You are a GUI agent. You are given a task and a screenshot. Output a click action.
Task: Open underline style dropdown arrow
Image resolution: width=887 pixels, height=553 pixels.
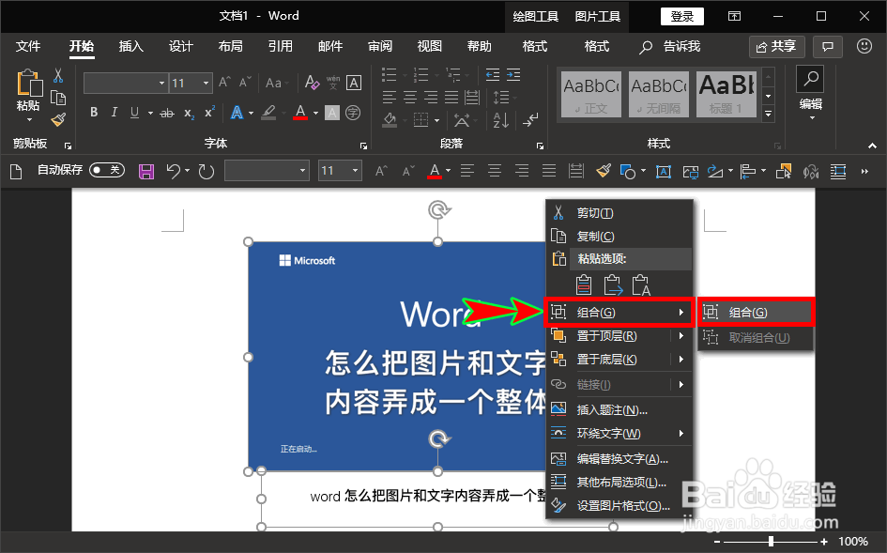[150, 113]
